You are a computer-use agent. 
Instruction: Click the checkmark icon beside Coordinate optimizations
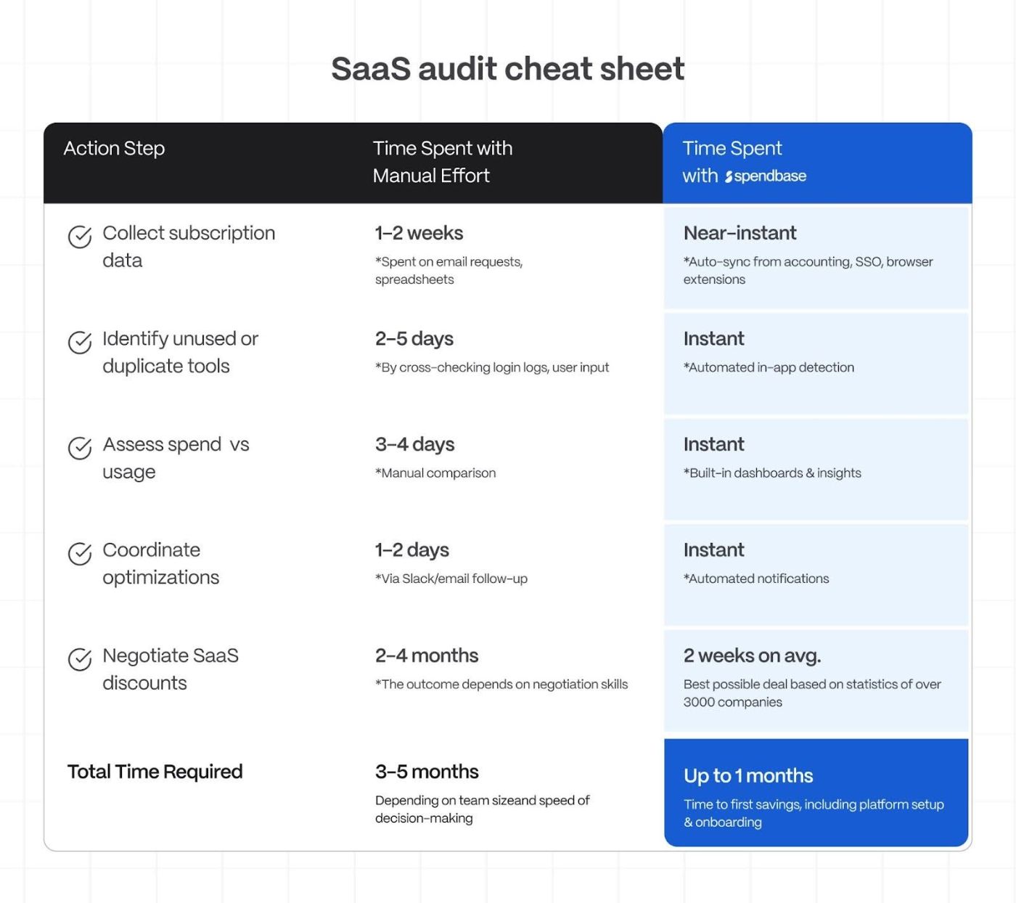pyautogui.click(x=80, y=553)
